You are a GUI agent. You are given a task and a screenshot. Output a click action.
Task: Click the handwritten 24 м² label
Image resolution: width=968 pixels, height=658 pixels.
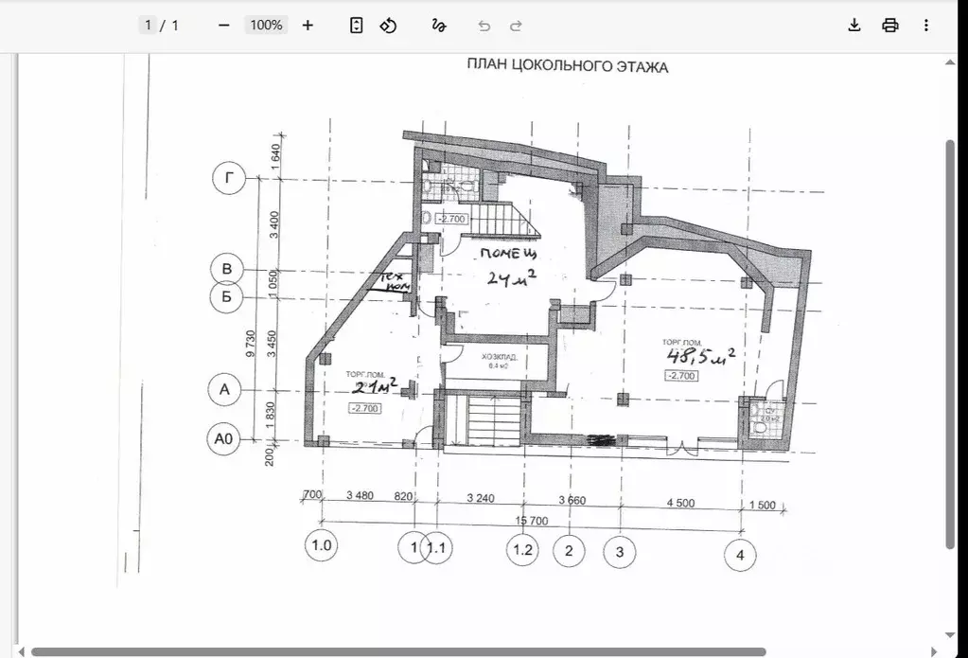pyautogui.click(x=511, y=278)
